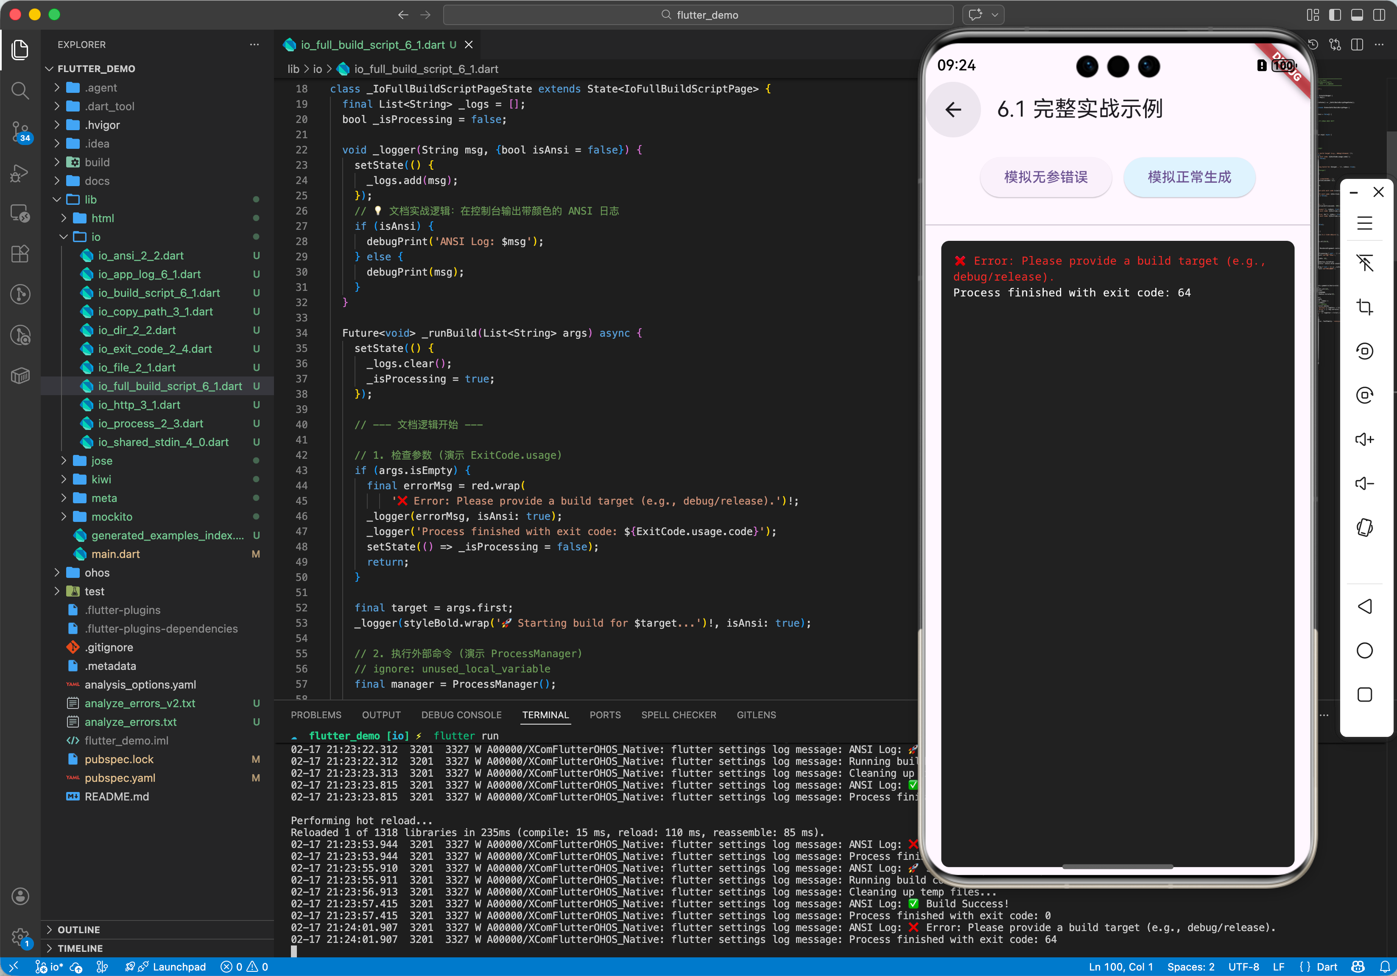
Task: Open the Extensions view
Action: [20, 254]
